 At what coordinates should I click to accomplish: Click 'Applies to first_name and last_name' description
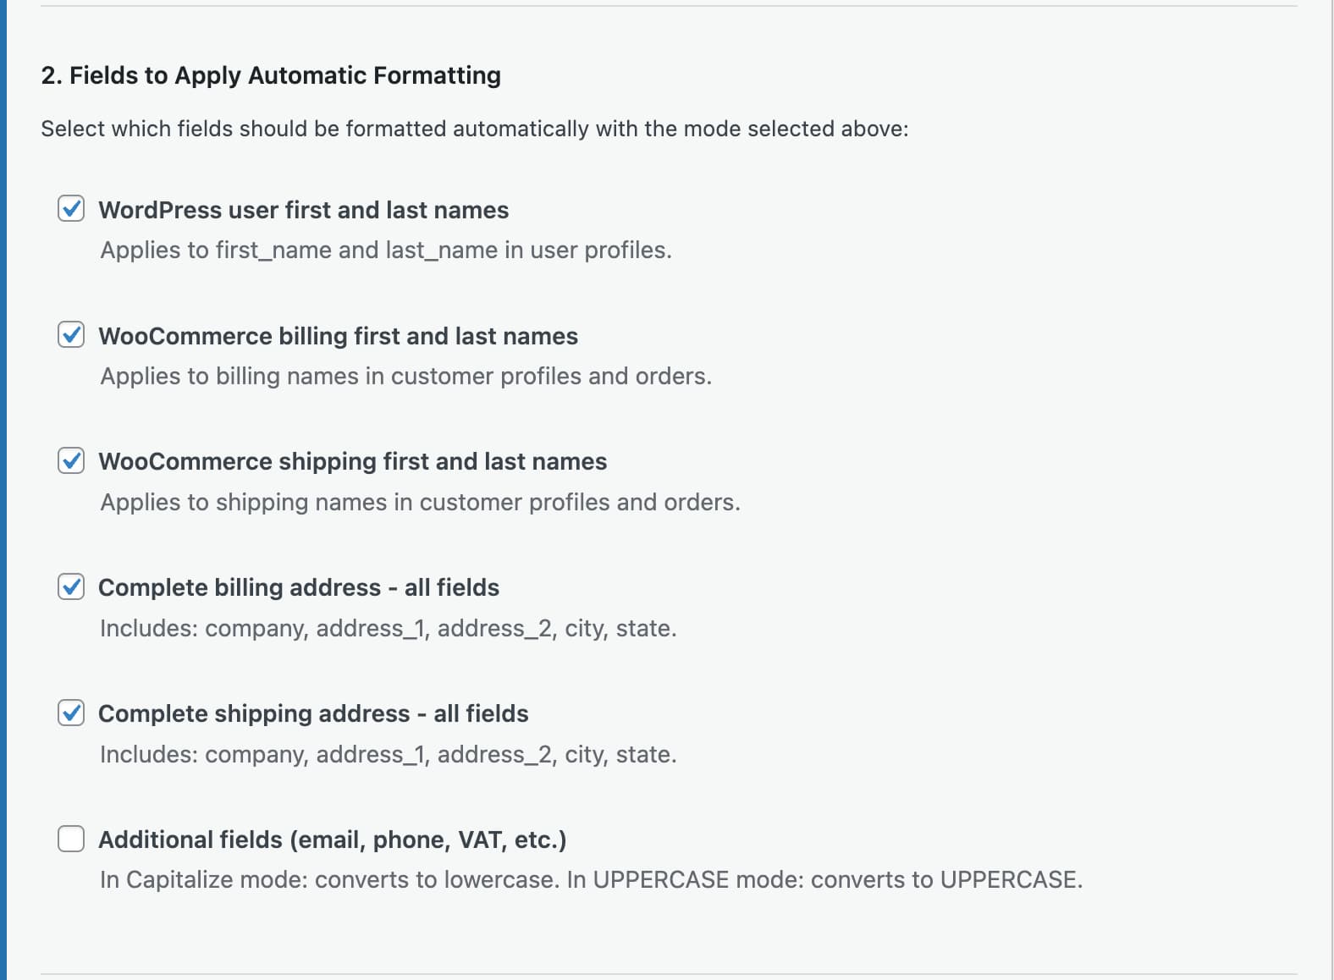pyautogui.click(x=385, y=251)
